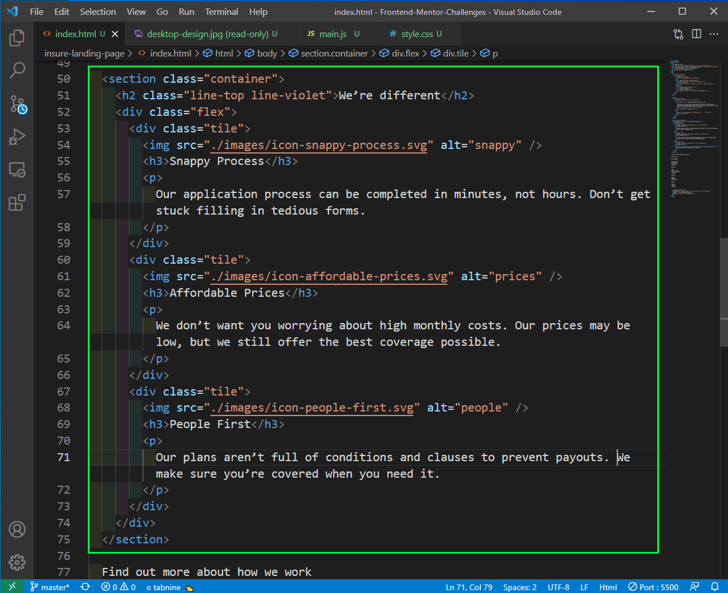728x593 pixels.
Task: Click div.tile breadcrumb
Action: click(450, 54)
